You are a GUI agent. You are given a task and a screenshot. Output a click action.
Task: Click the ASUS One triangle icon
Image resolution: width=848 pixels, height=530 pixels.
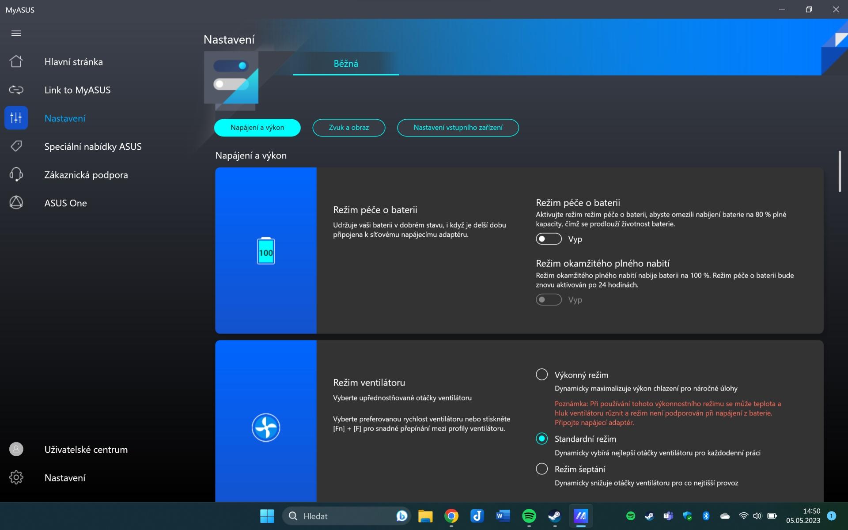coord(16,203)
